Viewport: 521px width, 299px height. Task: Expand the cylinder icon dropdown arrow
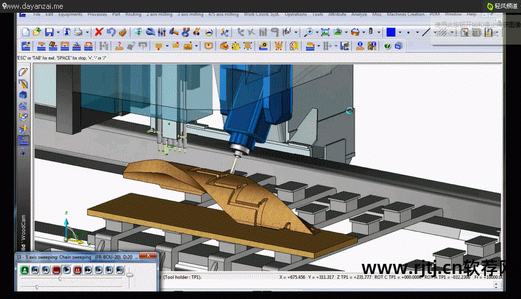(x=378, y=32)
